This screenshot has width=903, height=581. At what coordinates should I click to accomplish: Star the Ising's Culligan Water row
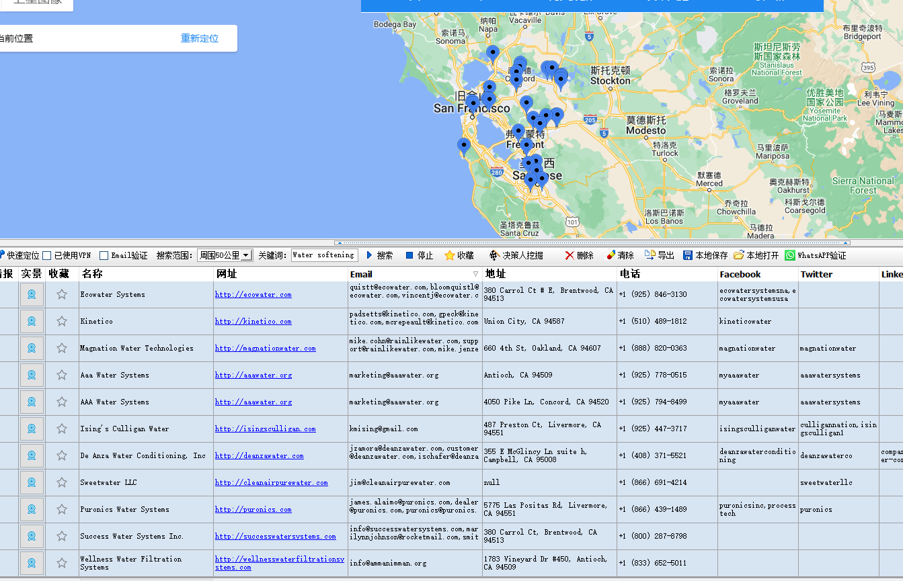point(62,429)
